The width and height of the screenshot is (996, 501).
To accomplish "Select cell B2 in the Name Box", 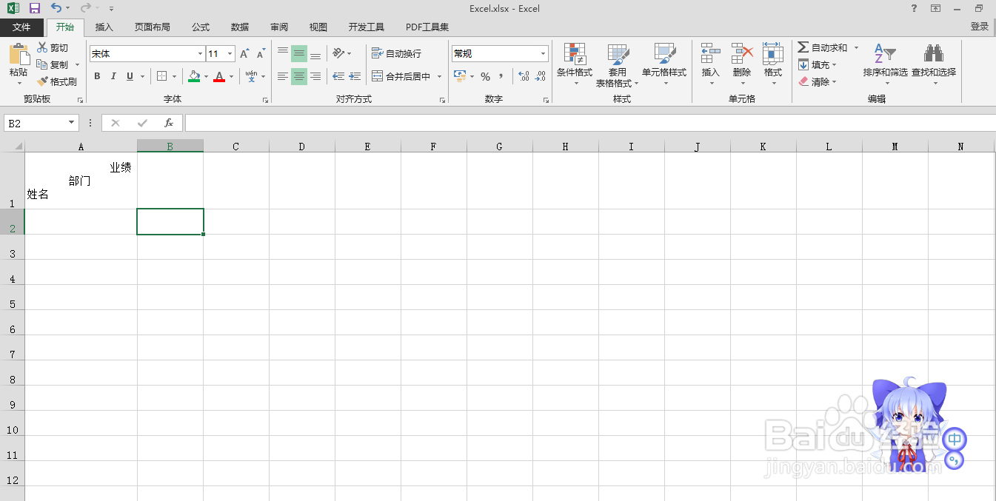I will [x=36, y=123].
